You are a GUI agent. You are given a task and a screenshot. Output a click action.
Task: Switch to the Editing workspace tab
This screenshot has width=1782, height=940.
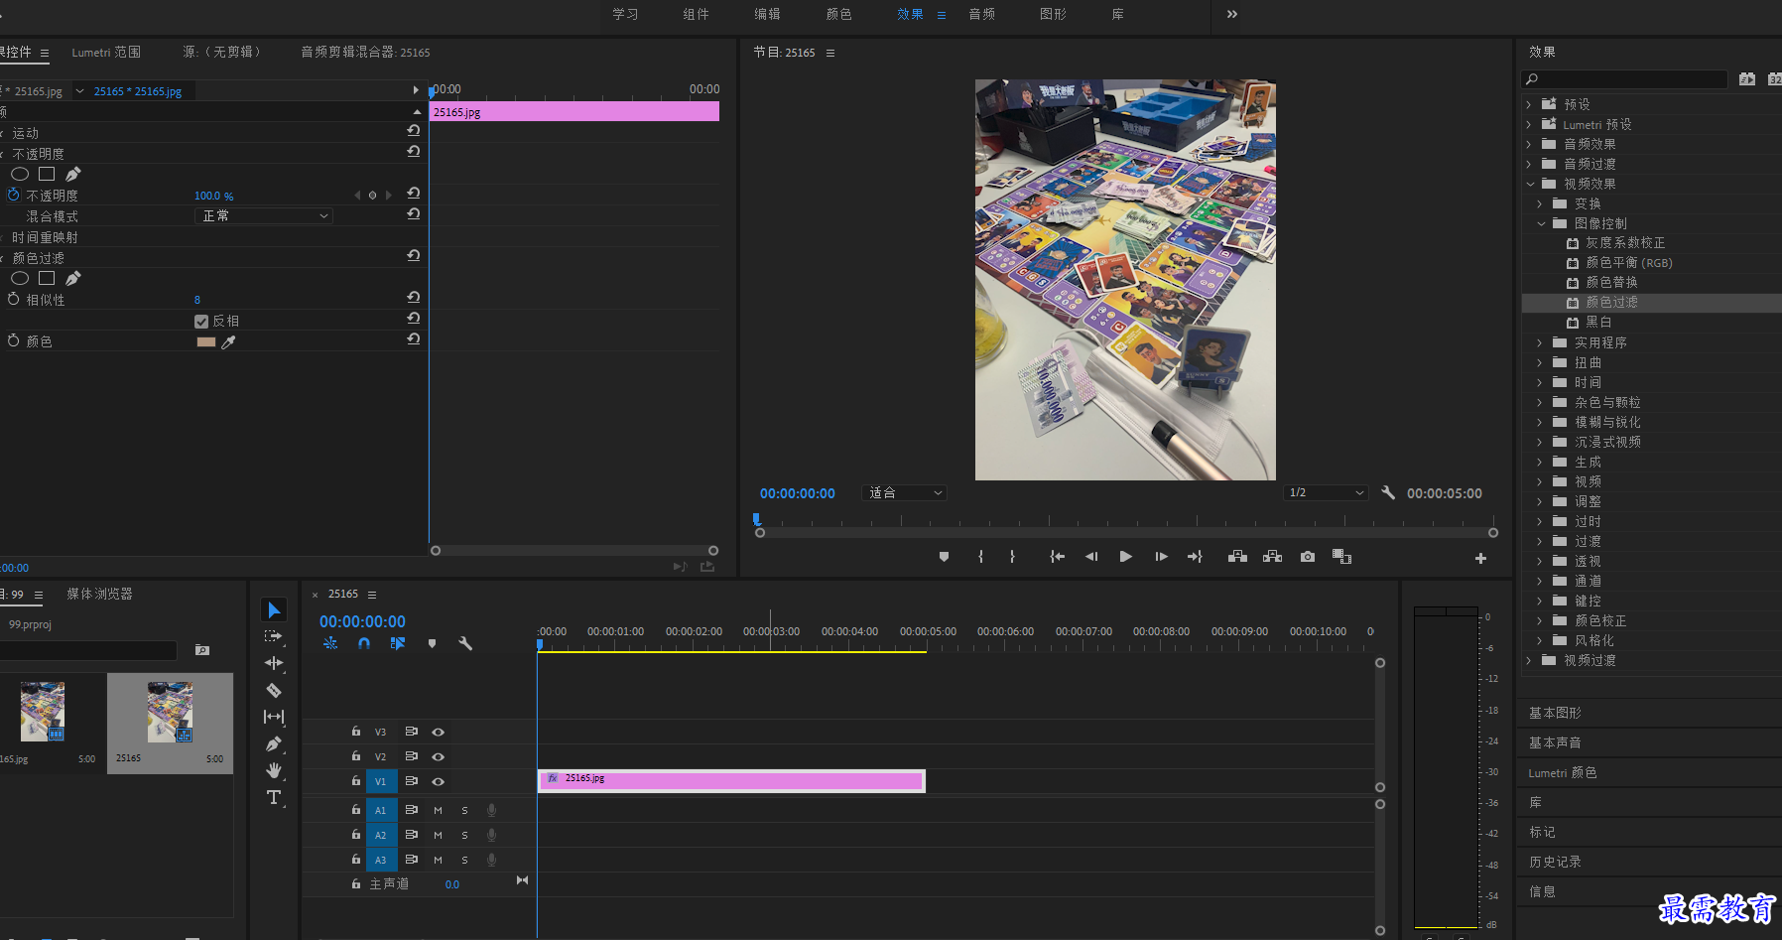[767, 14]
